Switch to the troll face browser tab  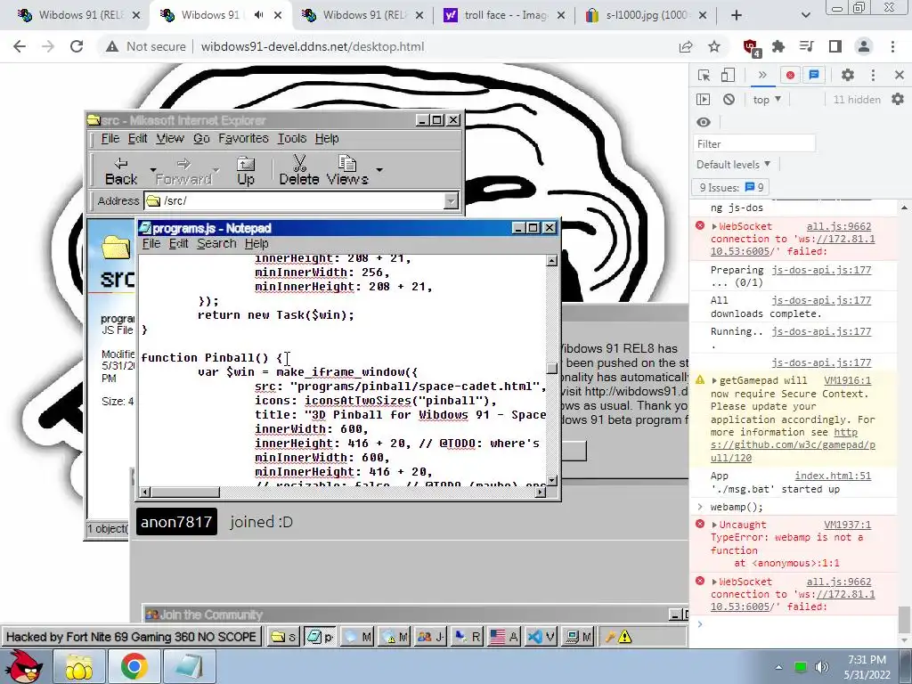coord(504,15)
